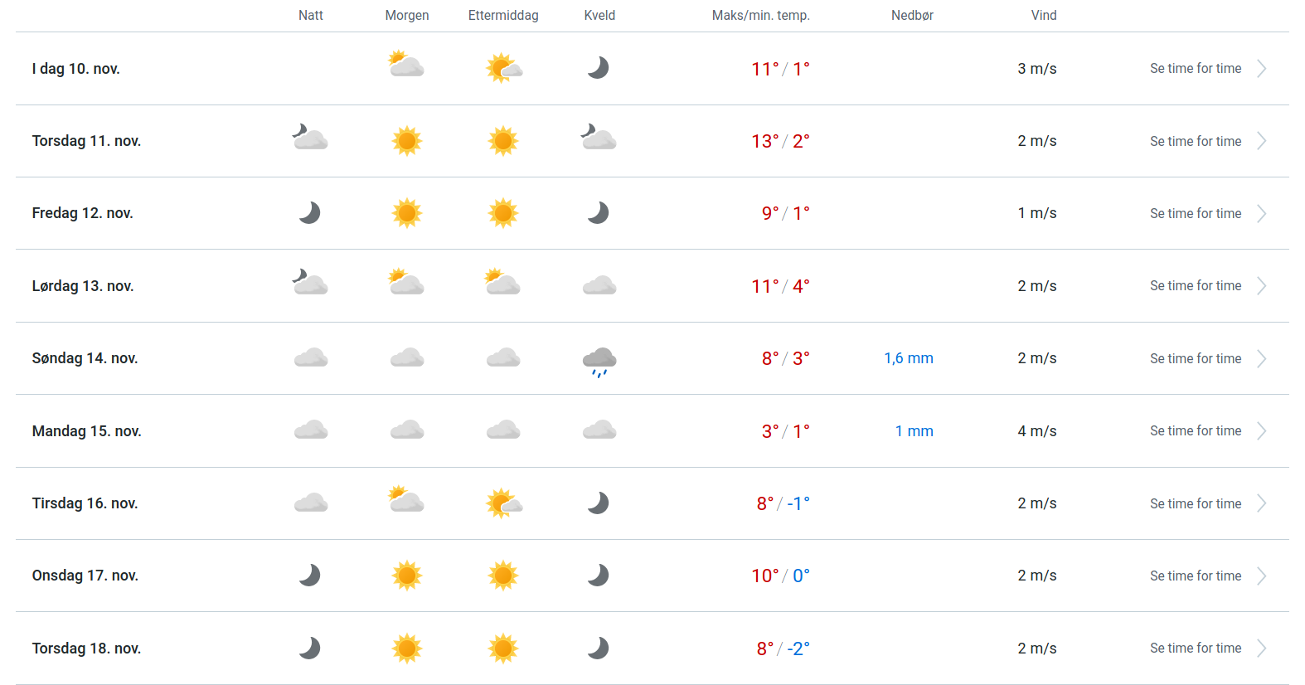Open 'Se time for time' for Onsdag 17. nov.
Screen dimensions: 1305x685
point(1195,576)
